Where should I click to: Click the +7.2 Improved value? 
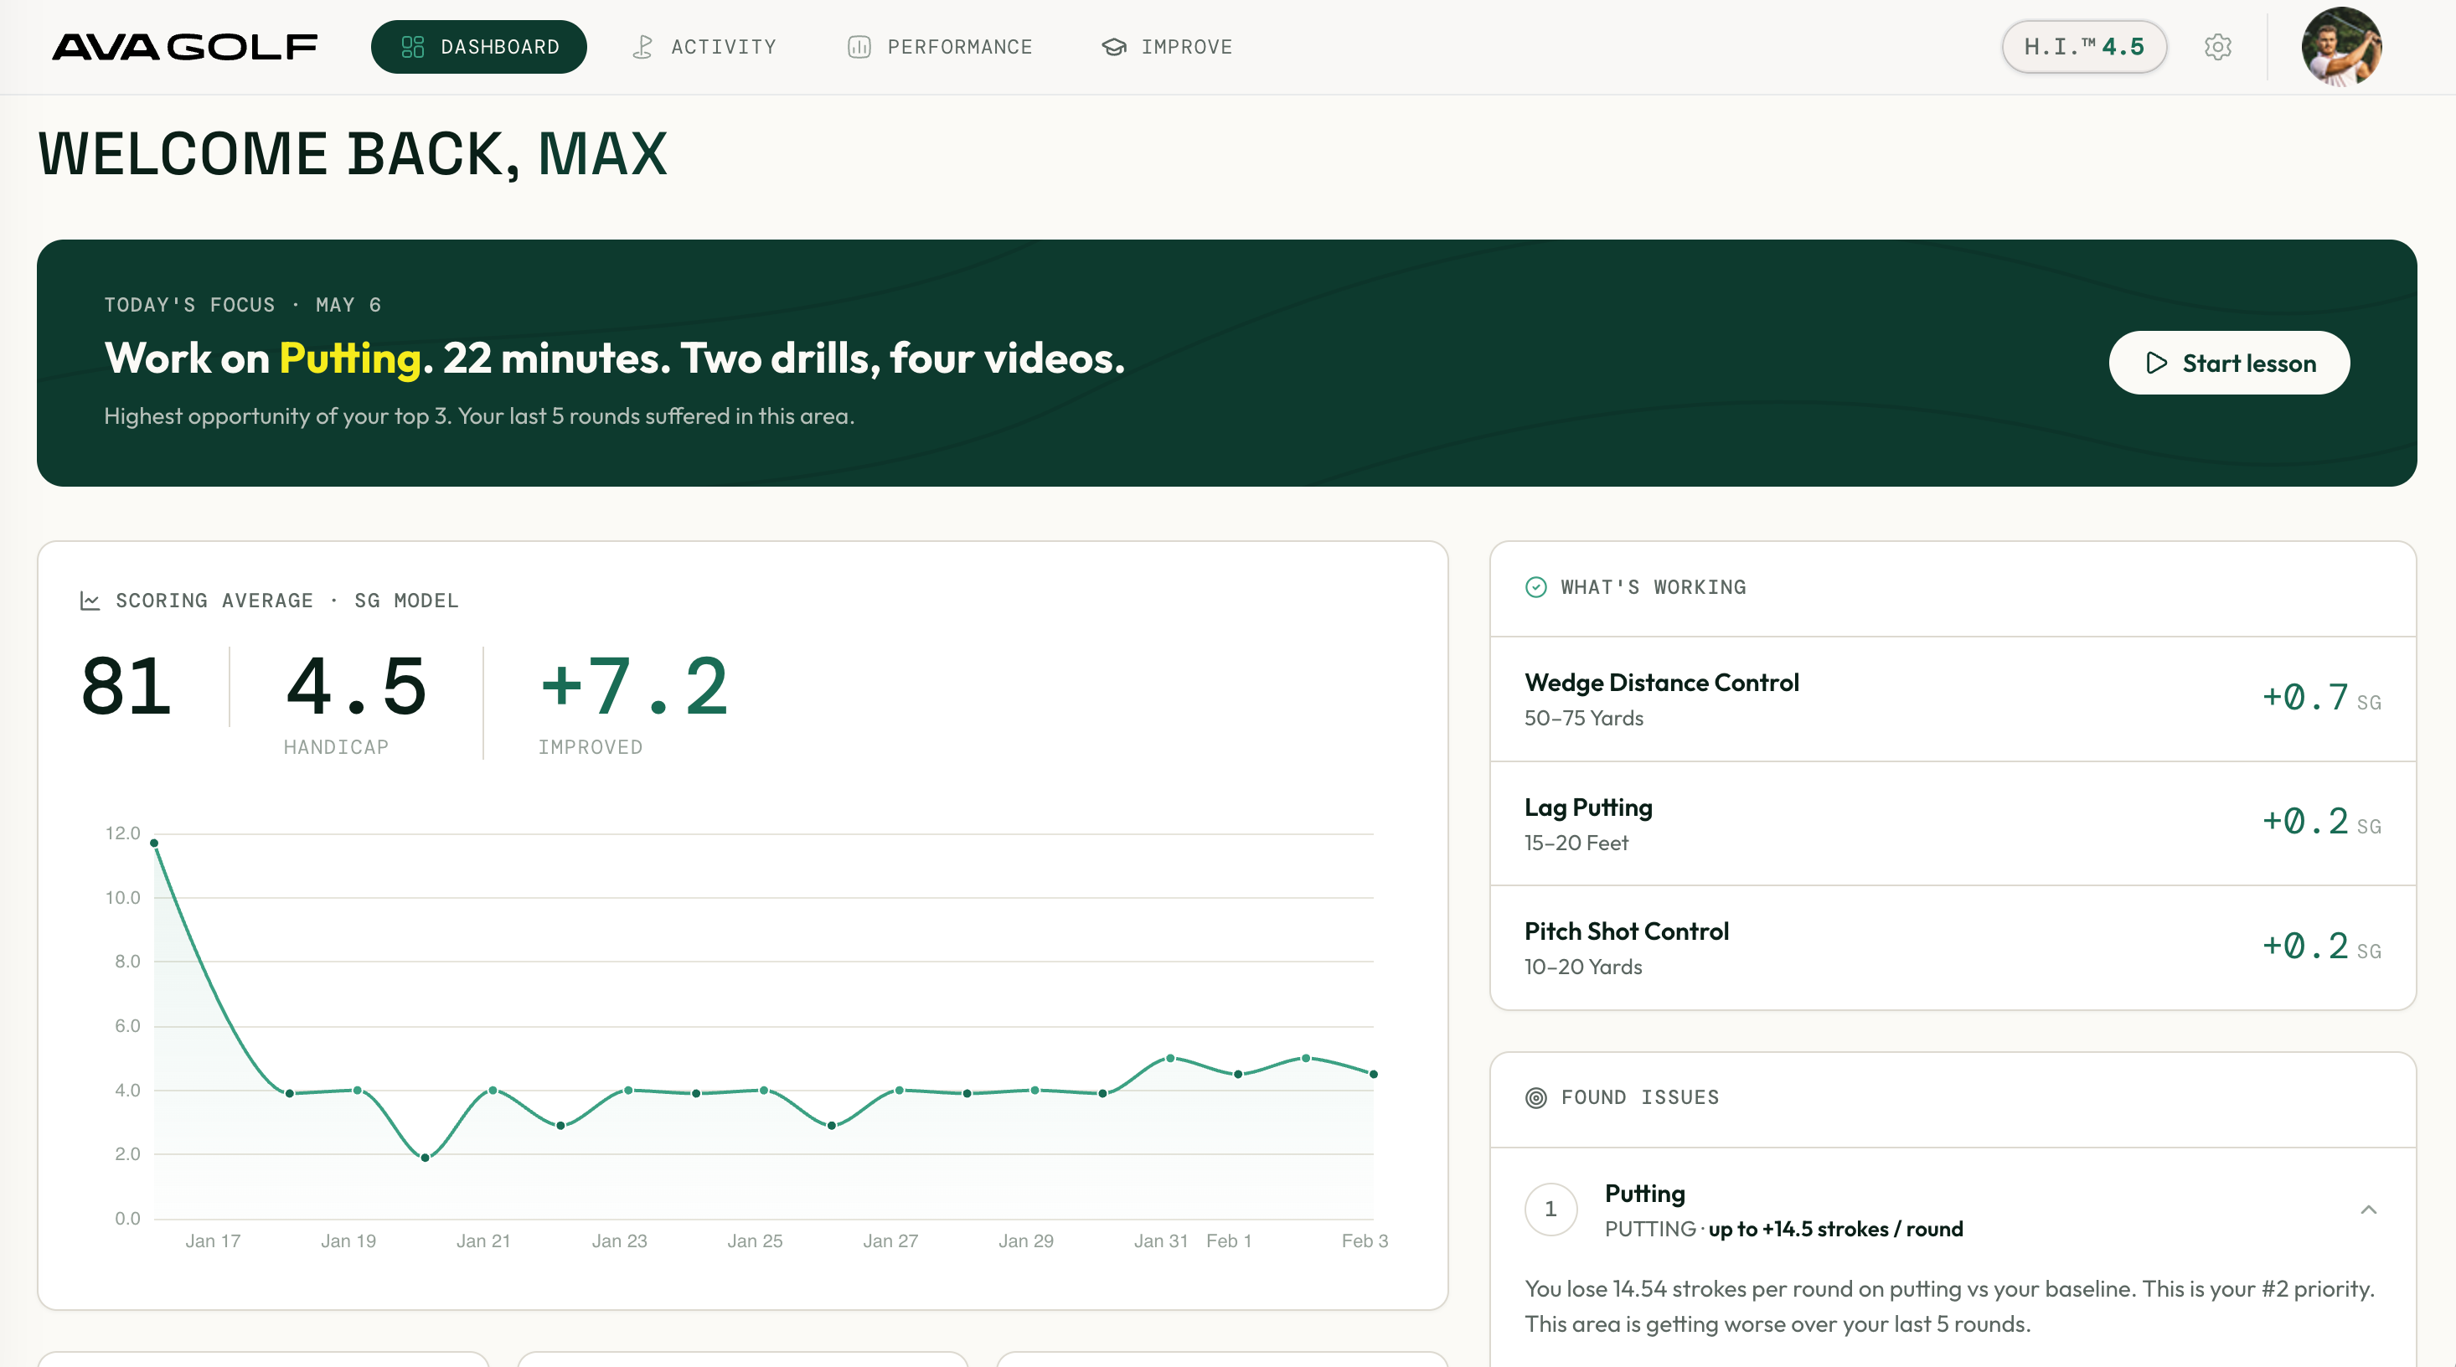tap(634, 686)
